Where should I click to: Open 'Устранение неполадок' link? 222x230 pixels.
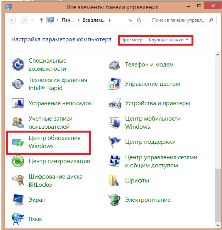pyautogui.click(x=60, y=103)
